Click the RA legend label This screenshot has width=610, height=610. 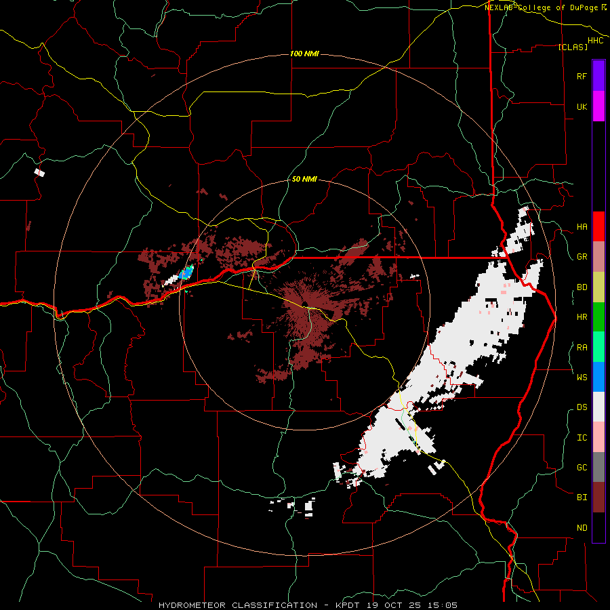point(582,348)
